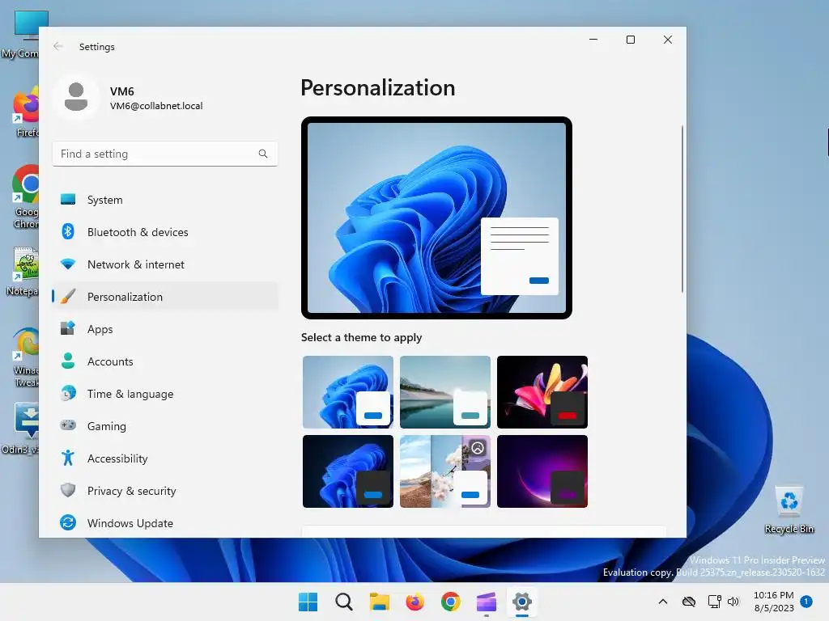Show hidden system tray icons
The height and width of the screenshot is (621, 829).
click(662, 602)
